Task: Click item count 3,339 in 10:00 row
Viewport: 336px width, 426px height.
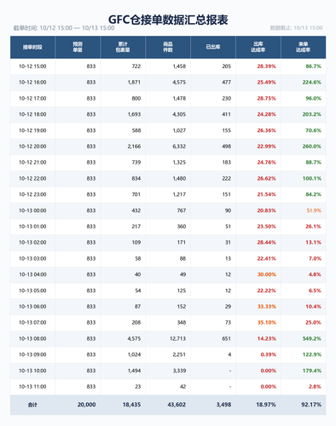Action: (179, 371)
